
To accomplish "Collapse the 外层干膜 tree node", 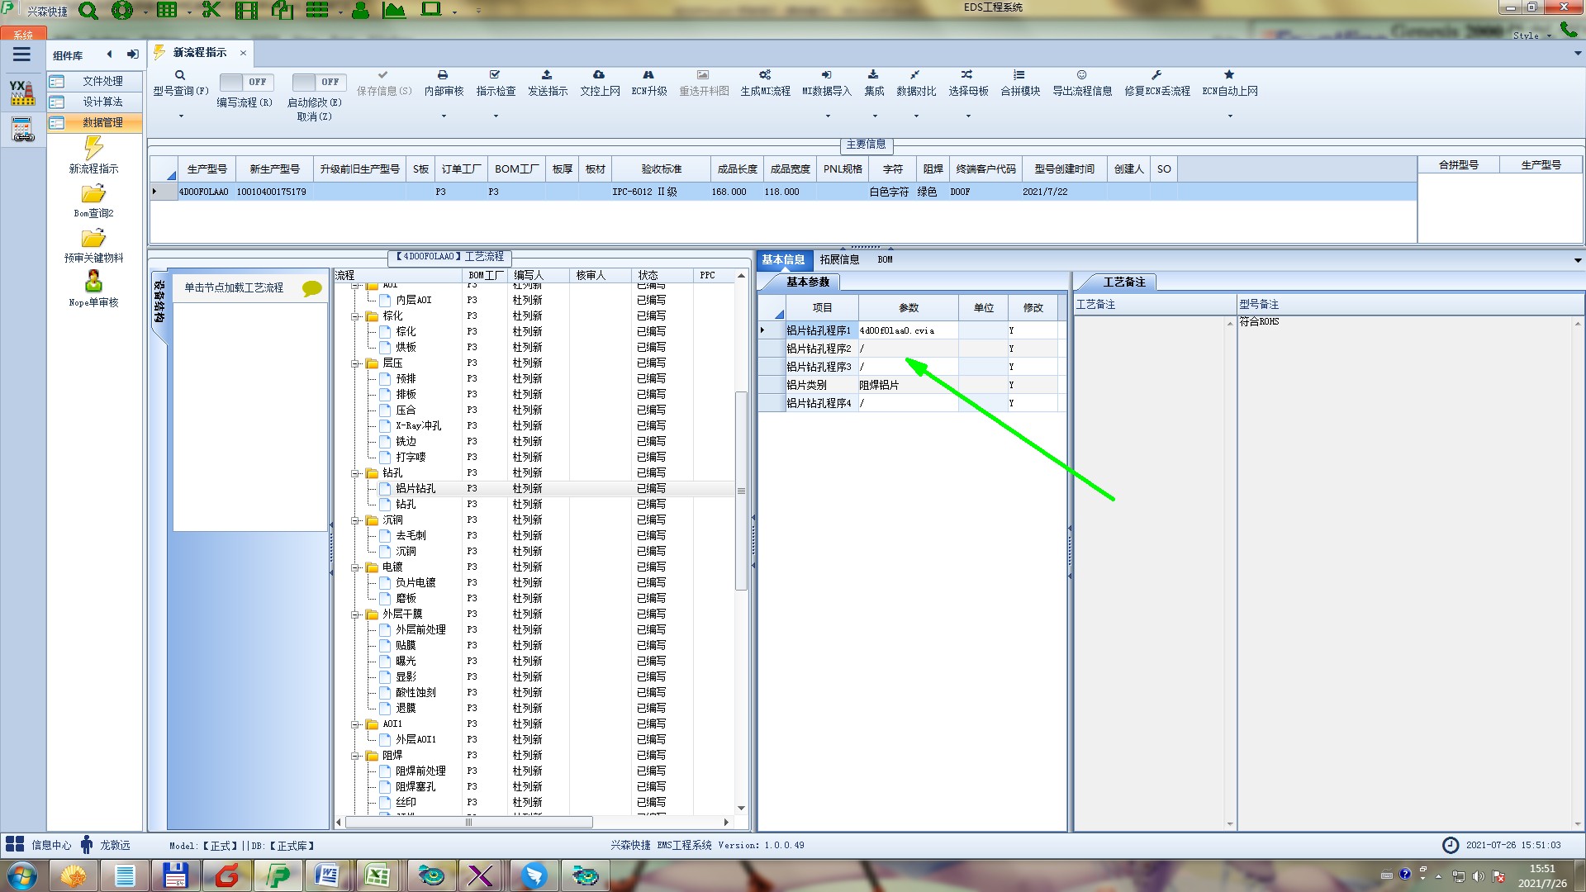I will [355, 614].
